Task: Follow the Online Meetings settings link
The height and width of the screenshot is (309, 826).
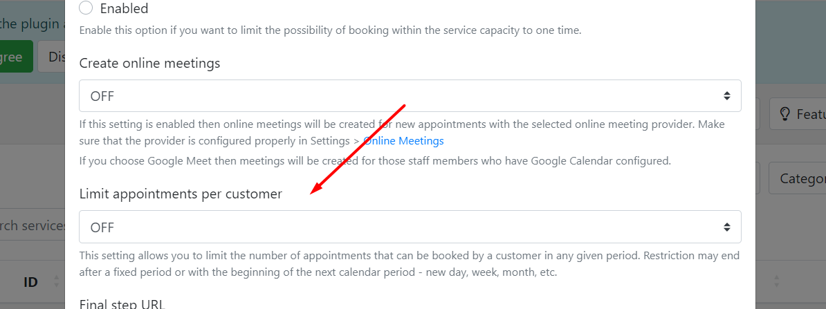Action: tap(403, 141)
